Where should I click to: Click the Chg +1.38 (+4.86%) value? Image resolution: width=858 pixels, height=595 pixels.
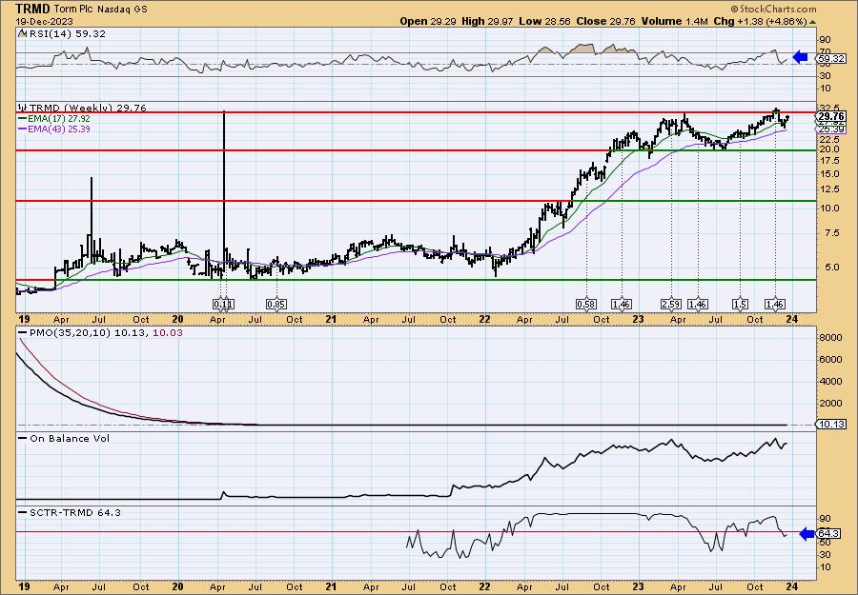(761, 21)
